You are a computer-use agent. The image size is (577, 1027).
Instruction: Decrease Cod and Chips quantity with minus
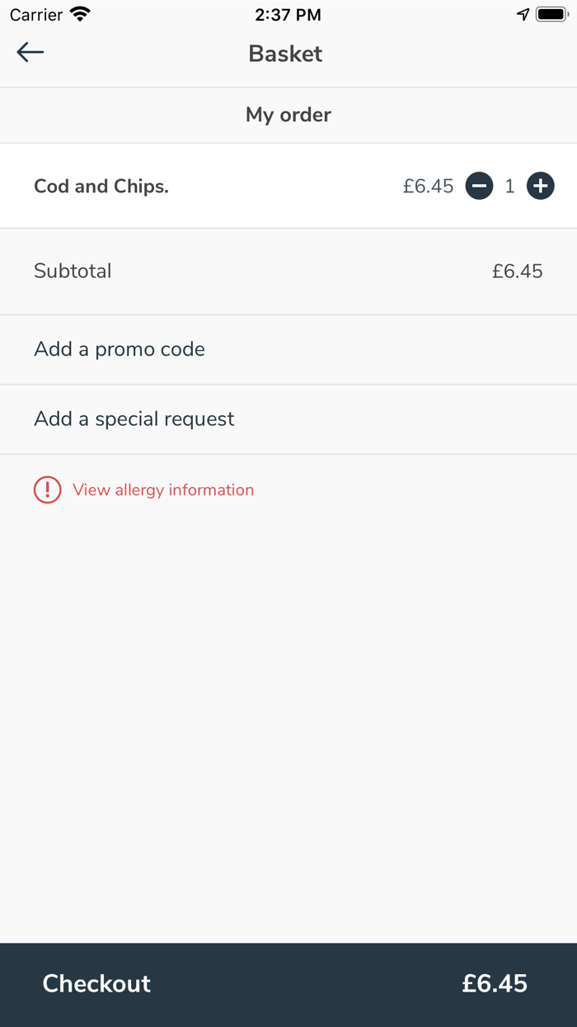pos(479,187)
